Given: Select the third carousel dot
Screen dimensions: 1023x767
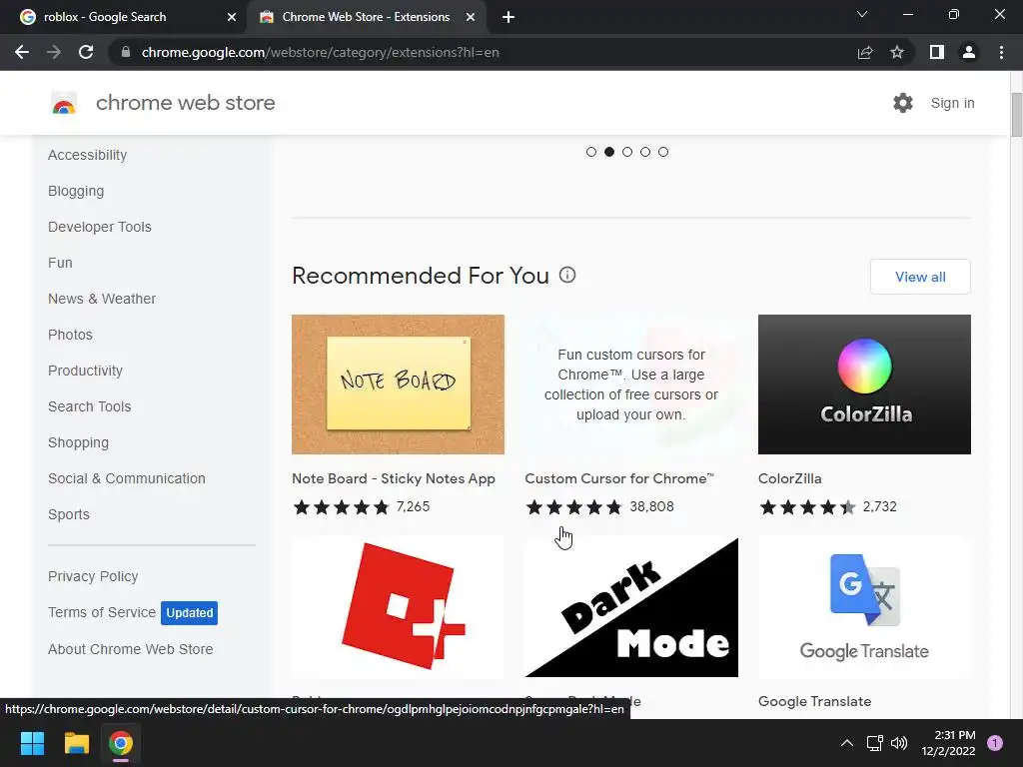Looking at the screenshot, I should click(x=627, y=152).
